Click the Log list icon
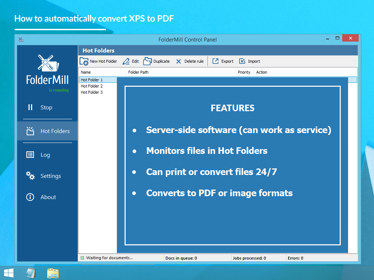 click(x=30, y=155)
